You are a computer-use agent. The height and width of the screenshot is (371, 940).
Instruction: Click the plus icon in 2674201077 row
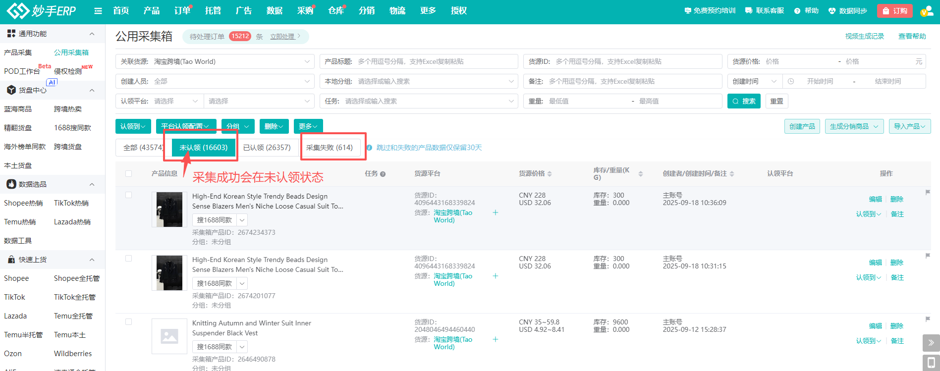(x=495, y=276)
